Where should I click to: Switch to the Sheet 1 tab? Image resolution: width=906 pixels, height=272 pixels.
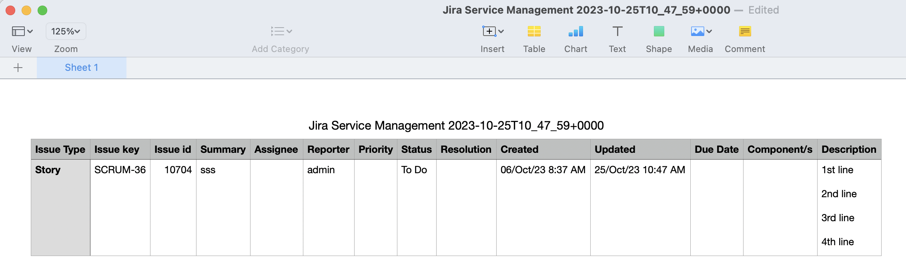pos(82,68)
